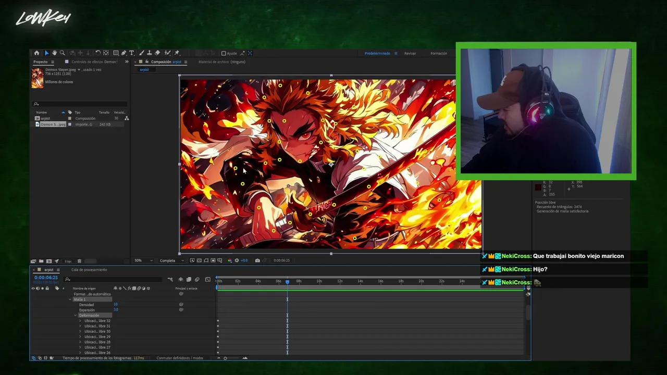The width and height of the screenshot is (667, 375).
Task: Click the Densidad value 10
Action: tap(116, 304)
